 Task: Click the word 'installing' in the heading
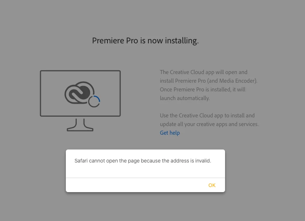[182, 41]
